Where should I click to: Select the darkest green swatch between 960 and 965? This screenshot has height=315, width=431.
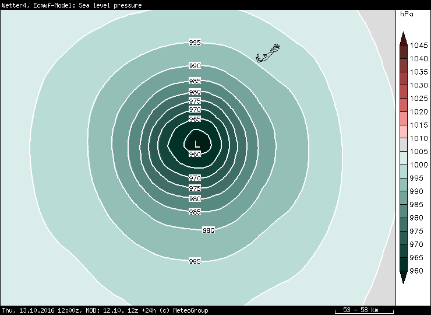click(x=403, y=264)
